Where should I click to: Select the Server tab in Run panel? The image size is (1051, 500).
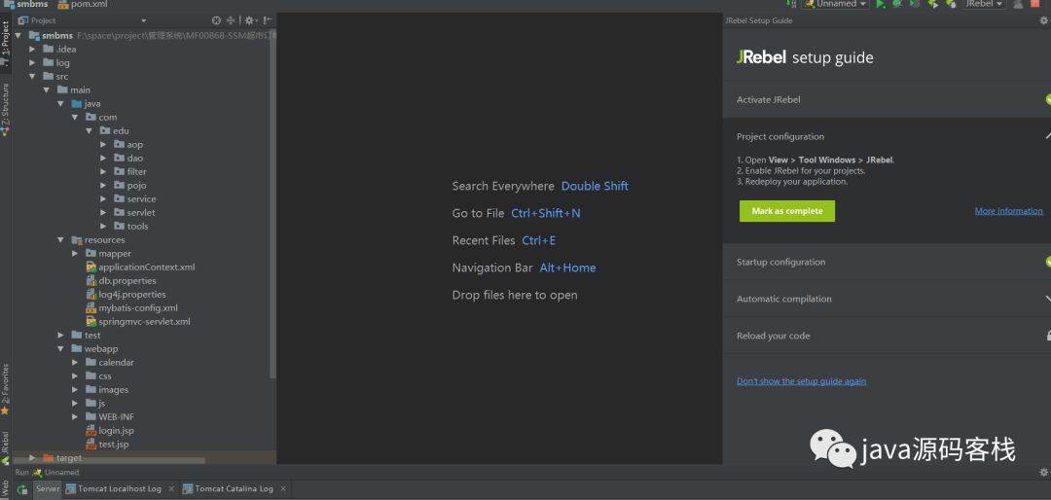pyautogui.click(x=48, y=488)
